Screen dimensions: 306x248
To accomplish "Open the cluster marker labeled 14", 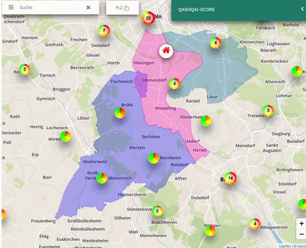I will [231, 178].
